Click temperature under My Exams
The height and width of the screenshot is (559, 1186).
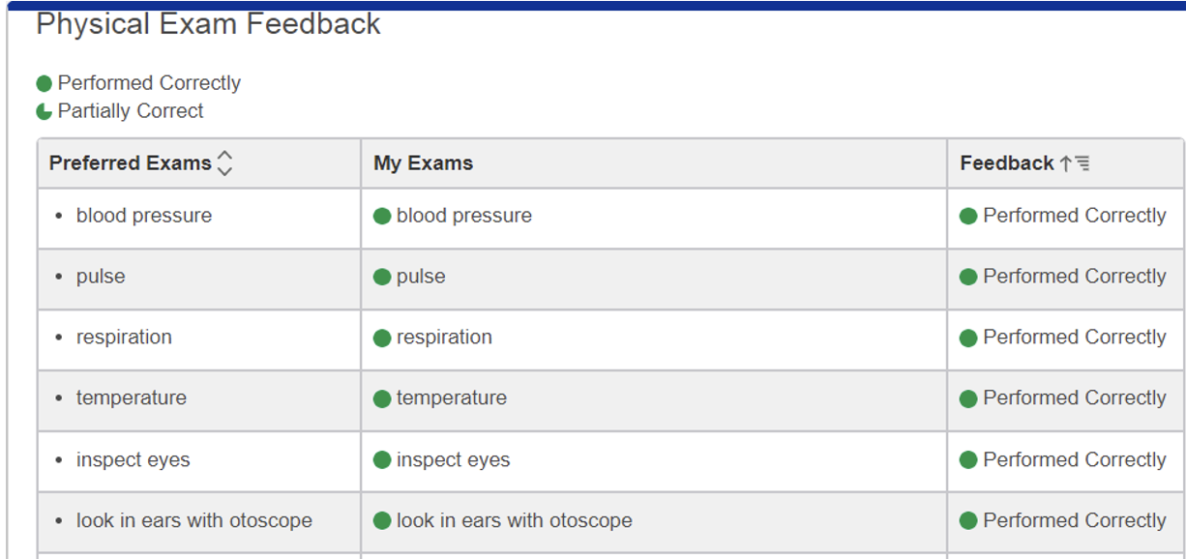[x=451, y=398]
